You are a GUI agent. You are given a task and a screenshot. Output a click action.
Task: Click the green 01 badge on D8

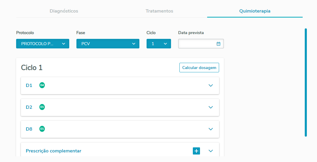pos(42,129)
